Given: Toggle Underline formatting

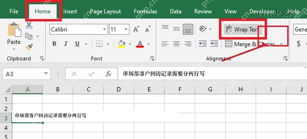Looking at the screenshot, I should (x=77, y=44).
